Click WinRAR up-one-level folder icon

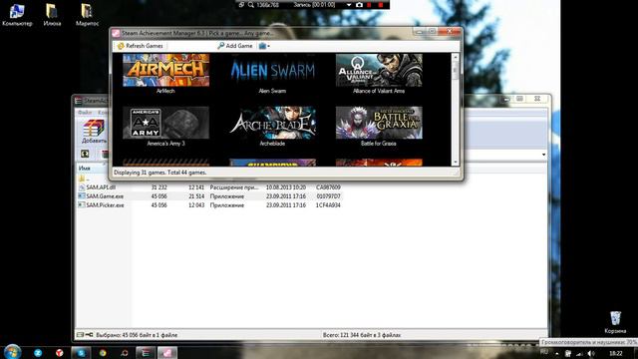(85, 154)
